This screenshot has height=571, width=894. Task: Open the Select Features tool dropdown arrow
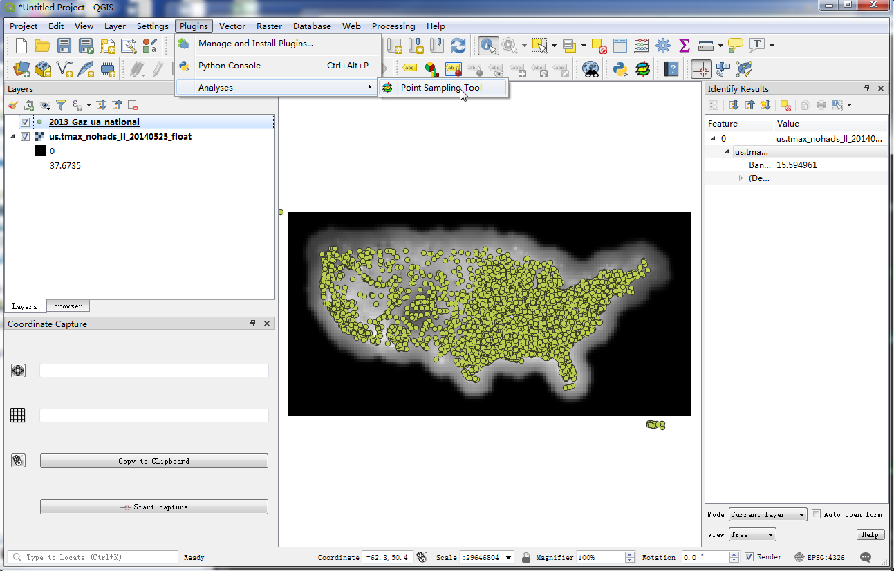554,46
